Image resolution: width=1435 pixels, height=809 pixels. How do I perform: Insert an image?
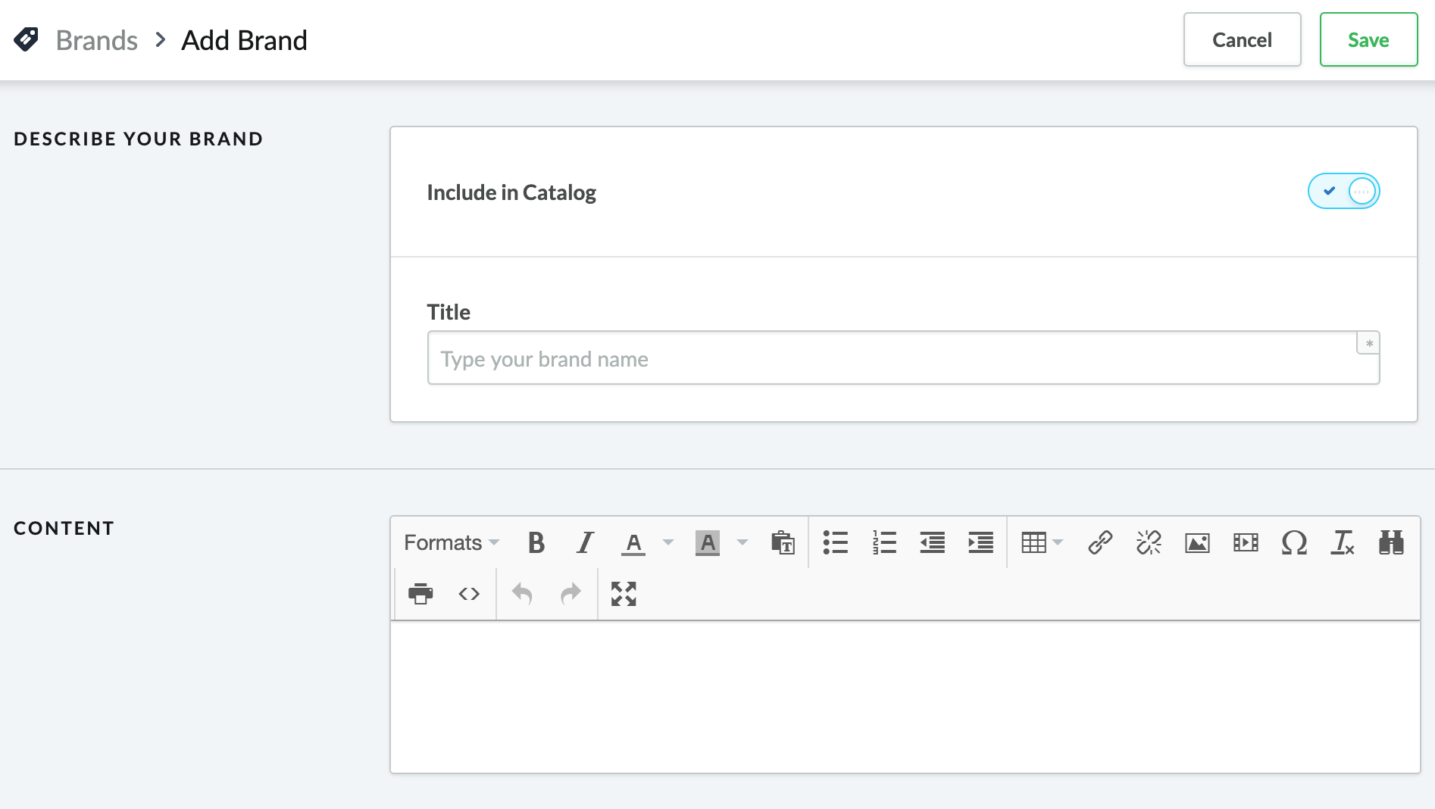click(1197, 542)
